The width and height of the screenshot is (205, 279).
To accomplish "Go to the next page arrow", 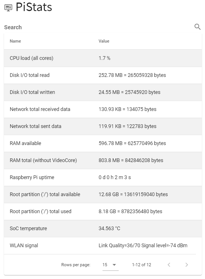I will pos(187,265).
